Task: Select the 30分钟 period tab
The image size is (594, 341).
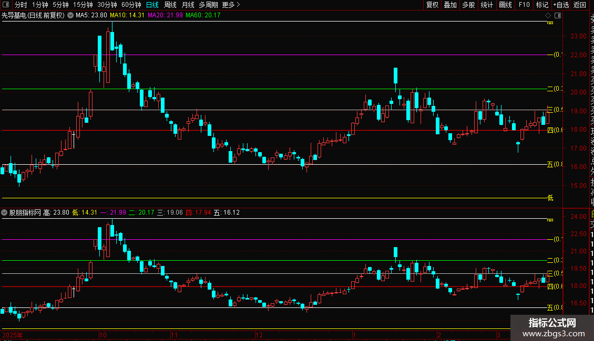Action: [107, 5]
